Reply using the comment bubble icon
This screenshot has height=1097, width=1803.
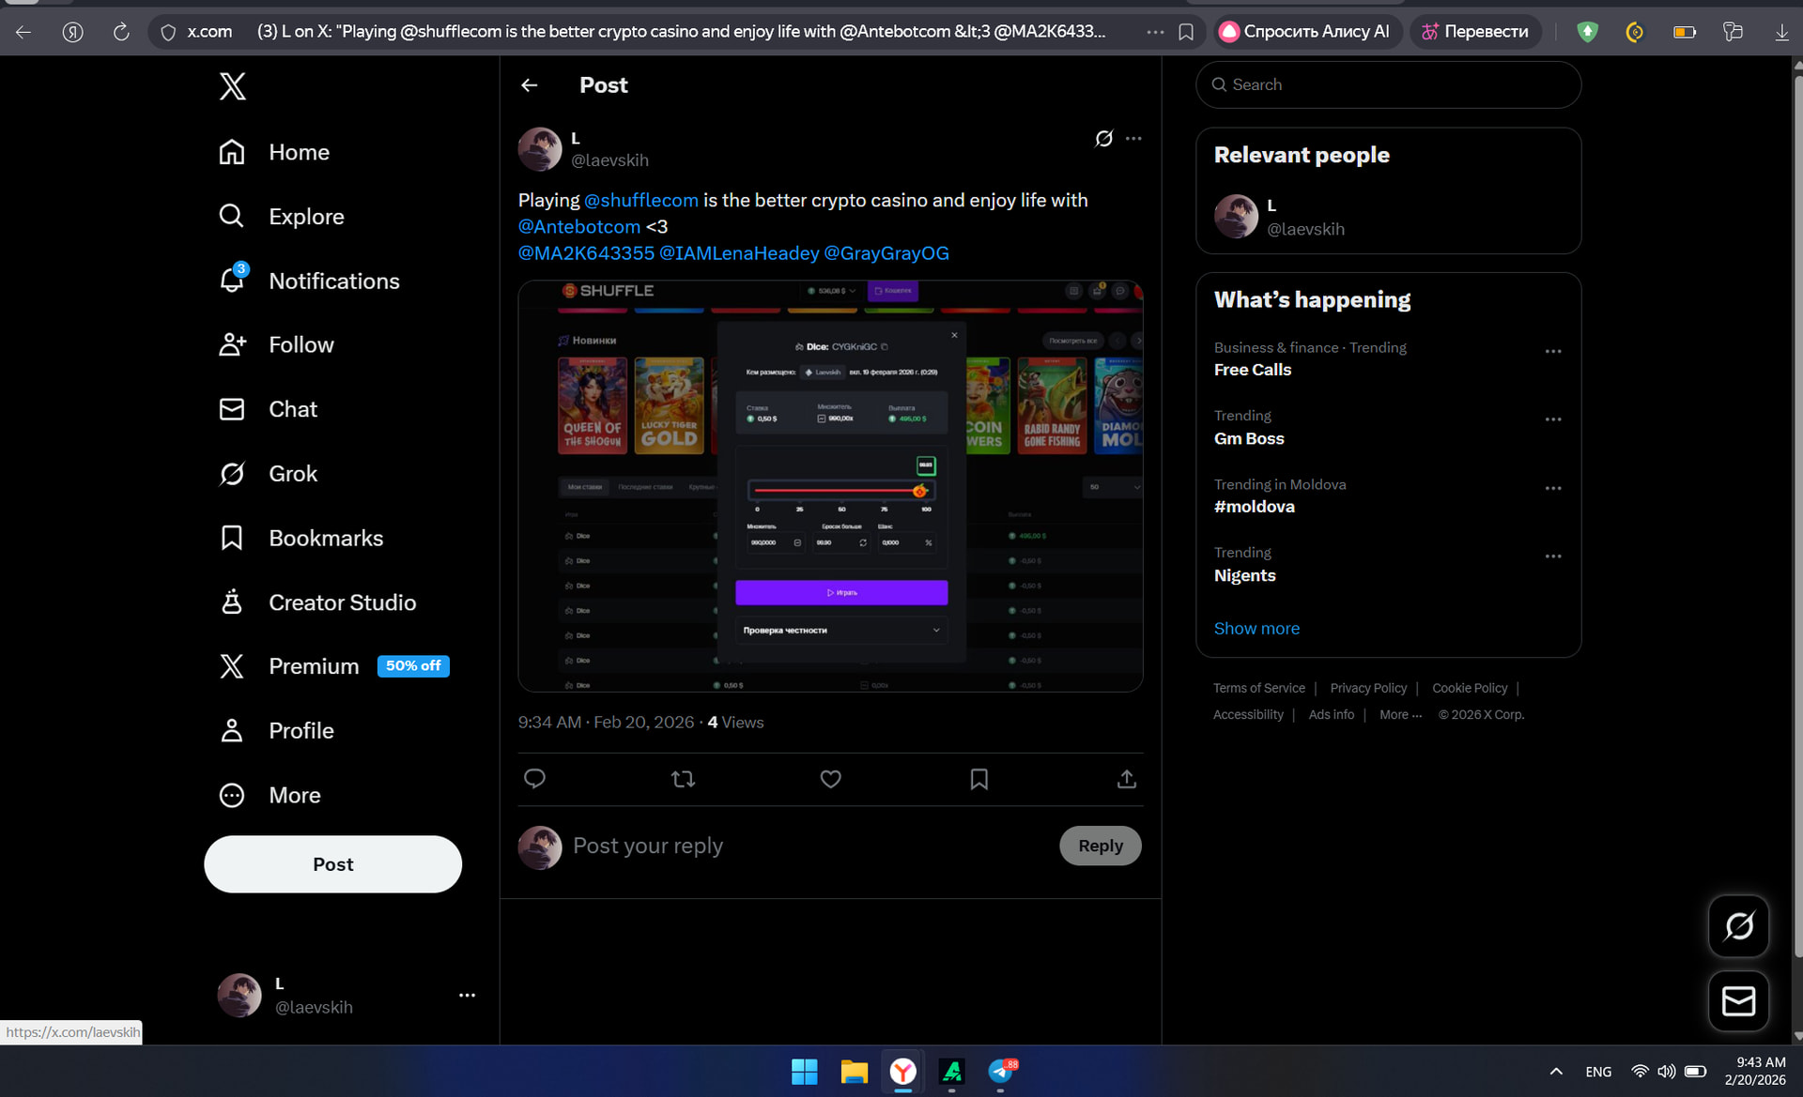tap(534, 779)
